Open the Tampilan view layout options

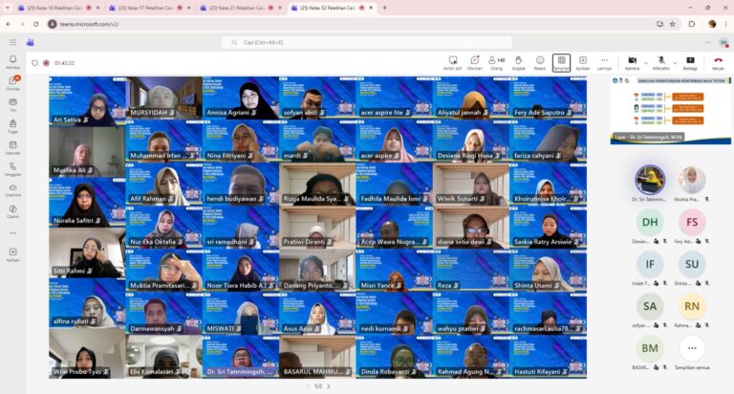(x=561, y=62)
